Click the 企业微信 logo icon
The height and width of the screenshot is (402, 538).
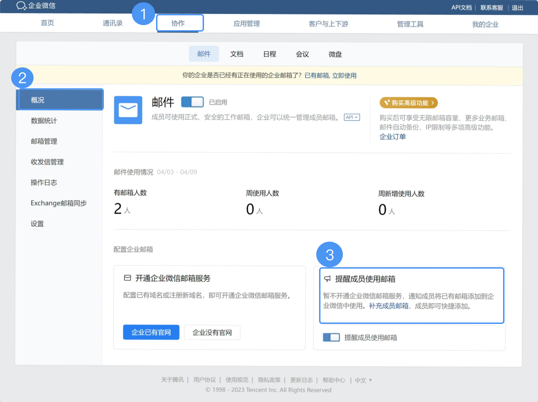(21, 6)
